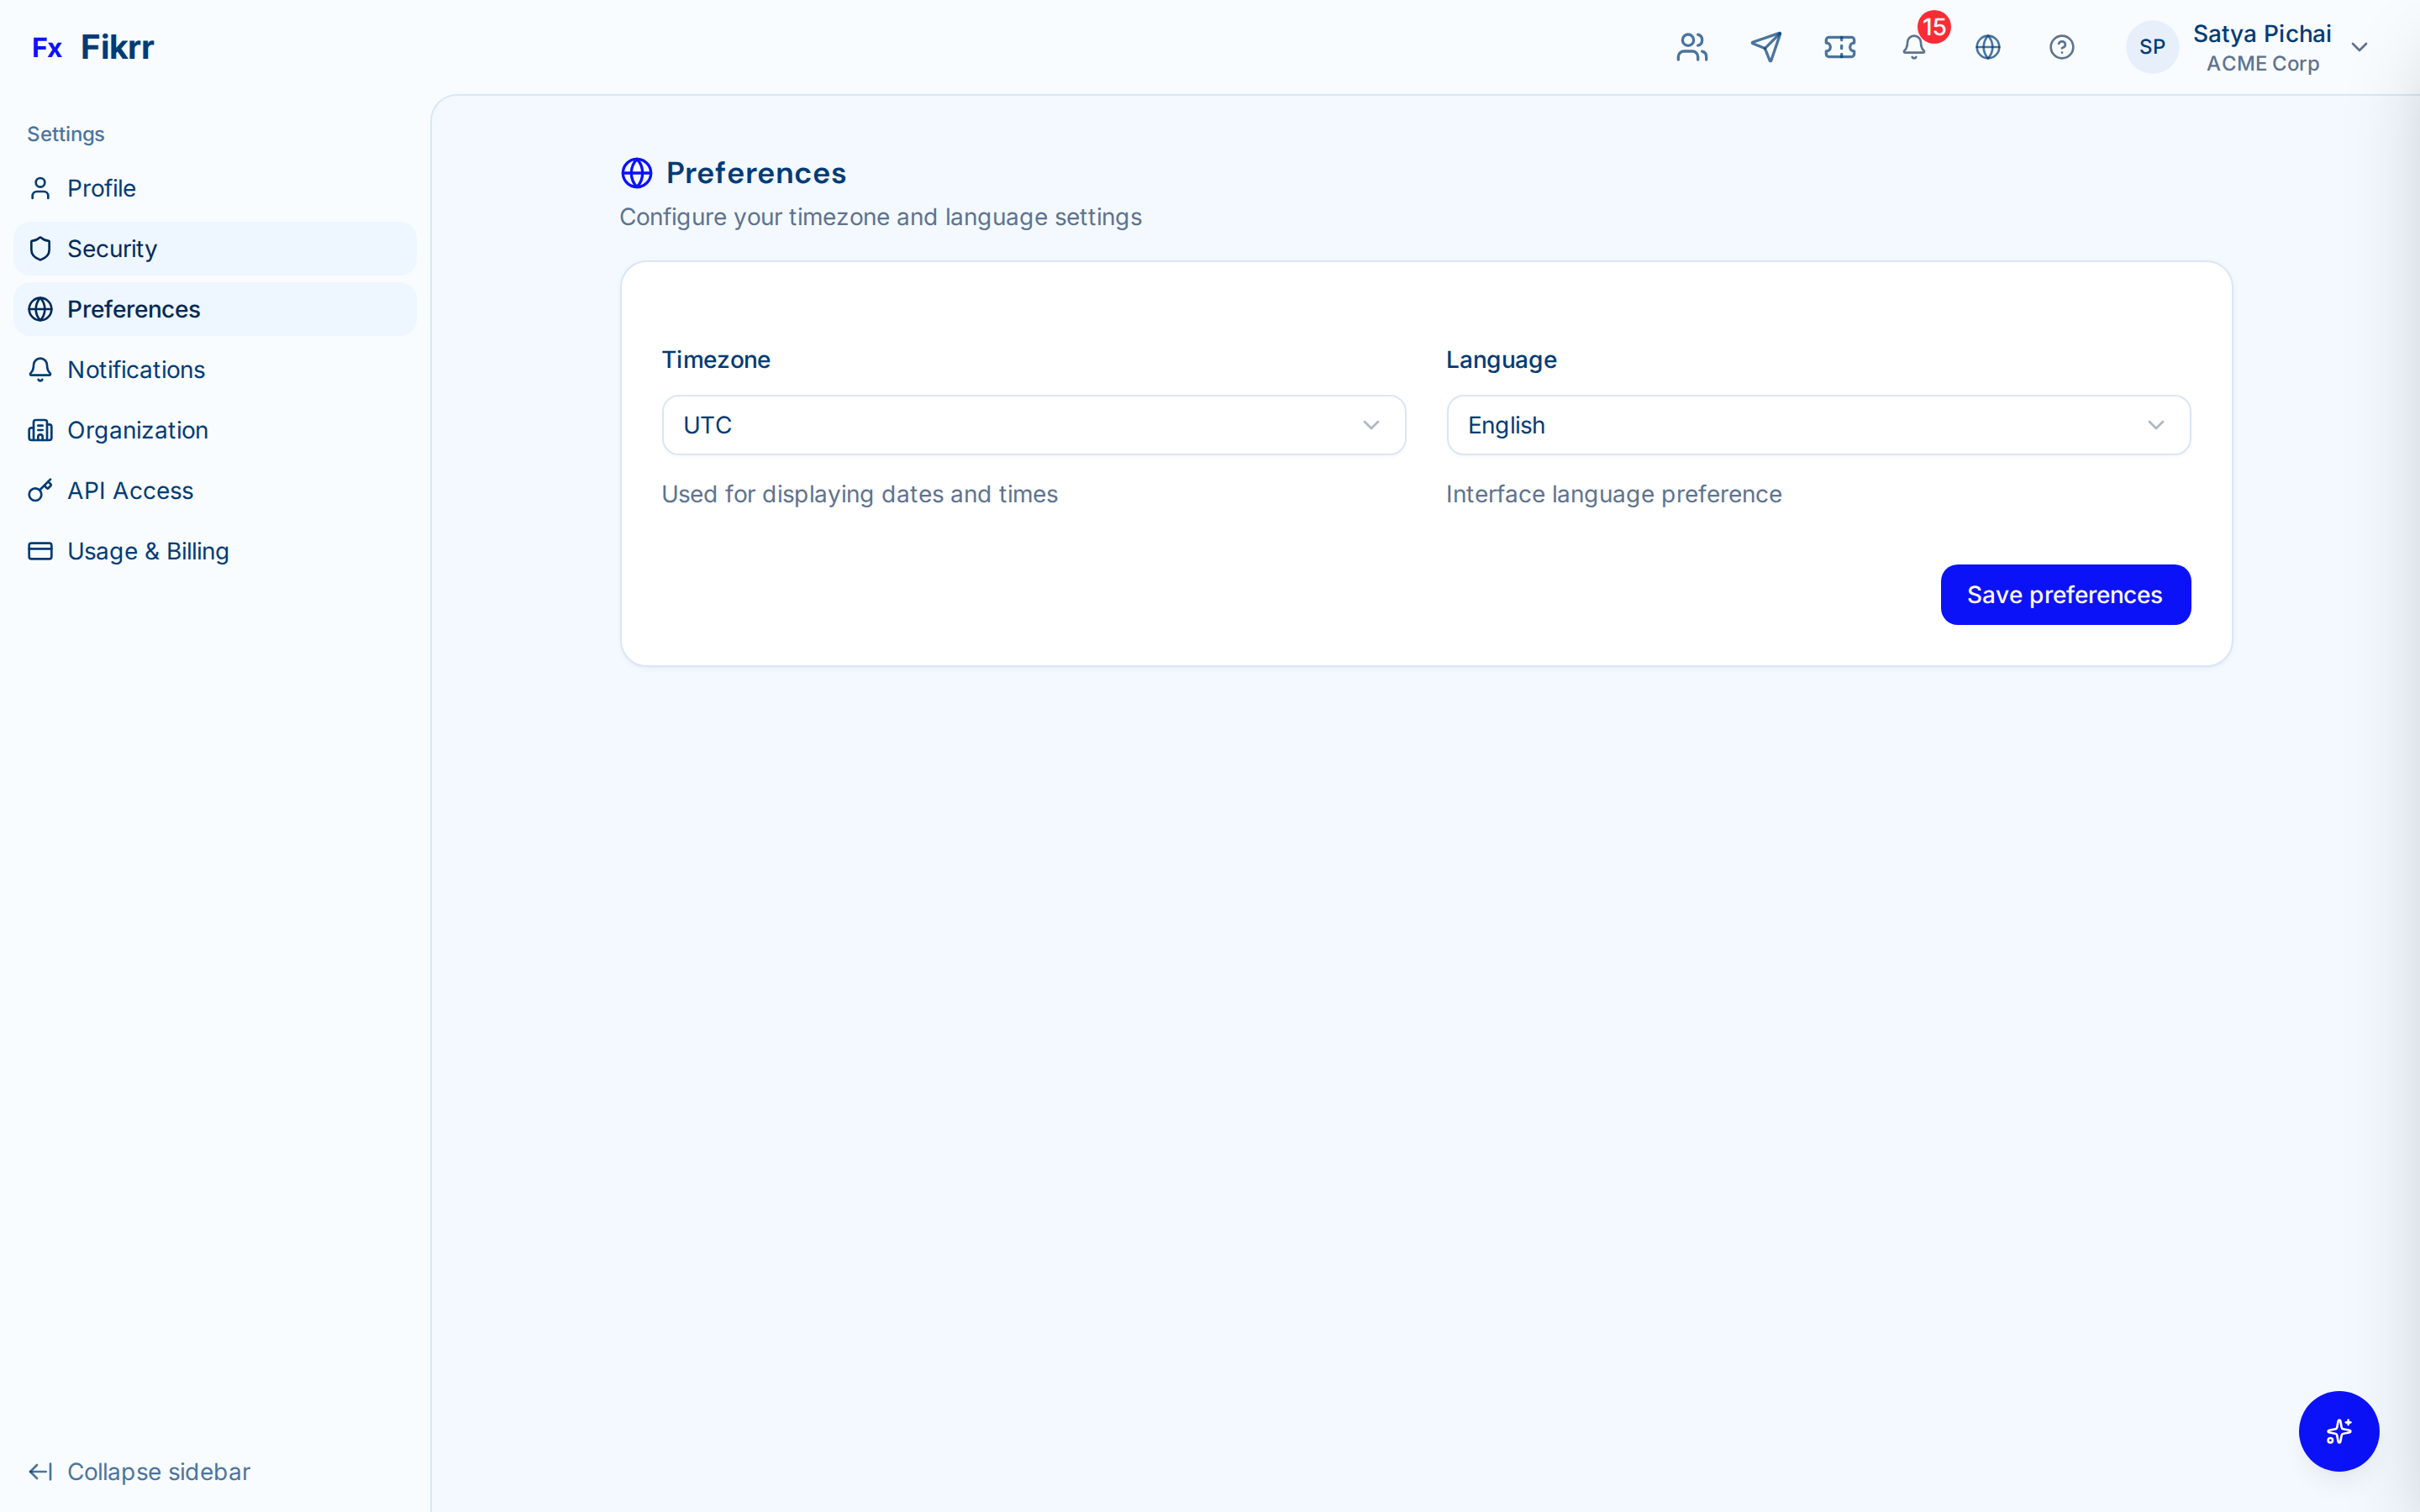This screenshot has height=1512, width=2420.
Task: Click the key icon beside API Access
Action: (x=40, y=490)
